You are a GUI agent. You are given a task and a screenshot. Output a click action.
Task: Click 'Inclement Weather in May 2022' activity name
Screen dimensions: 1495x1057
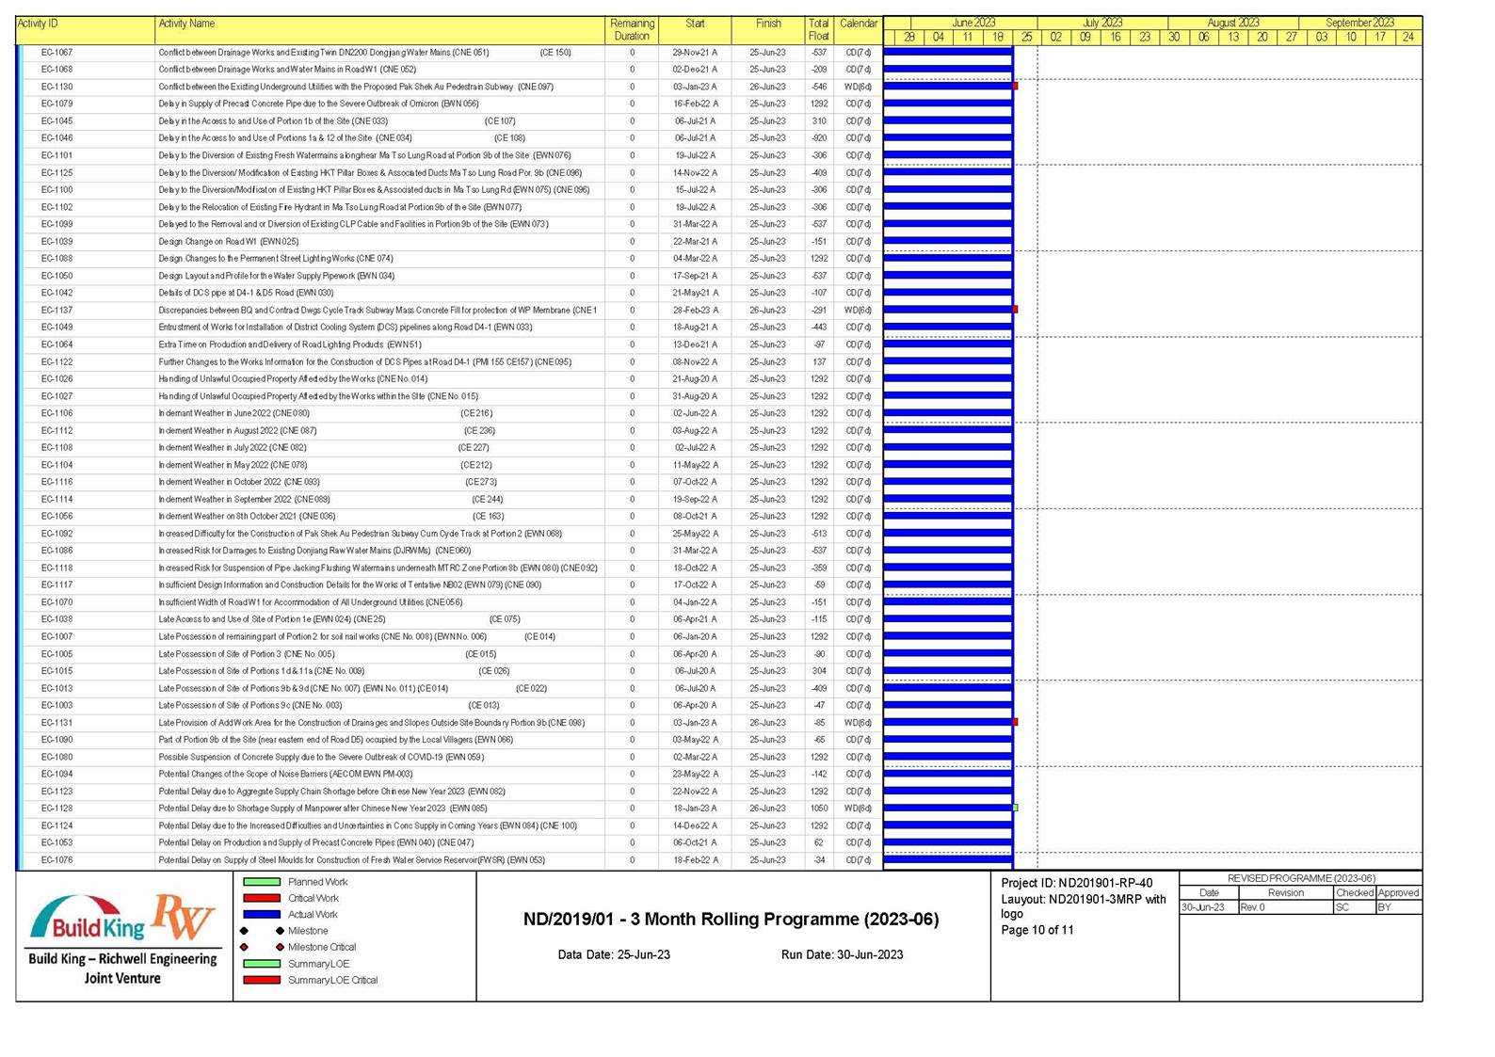[x=233, y=465]
